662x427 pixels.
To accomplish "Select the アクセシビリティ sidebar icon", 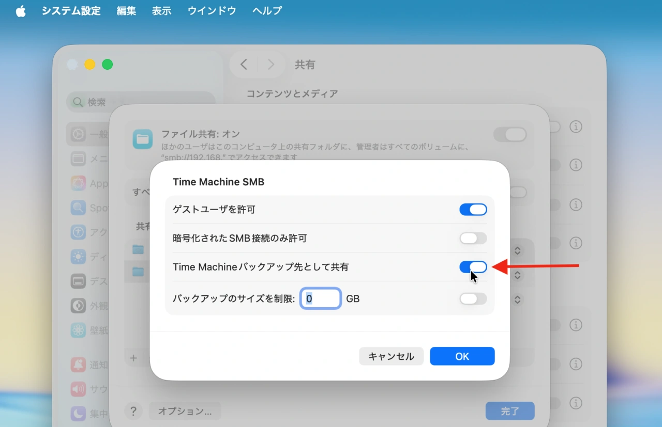I will coord(79,232).
